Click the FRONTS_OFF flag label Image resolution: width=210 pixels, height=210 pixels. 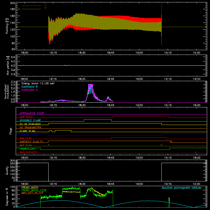pos(28,149)
